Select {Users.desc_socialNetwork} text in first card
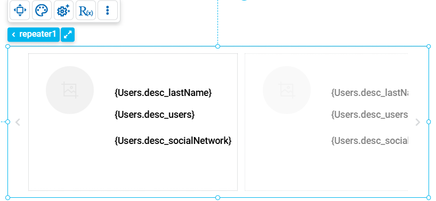 click(173, 141)
